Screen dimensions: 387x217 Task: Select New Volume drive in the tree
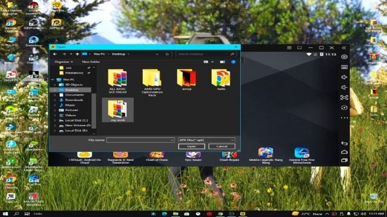77,125
